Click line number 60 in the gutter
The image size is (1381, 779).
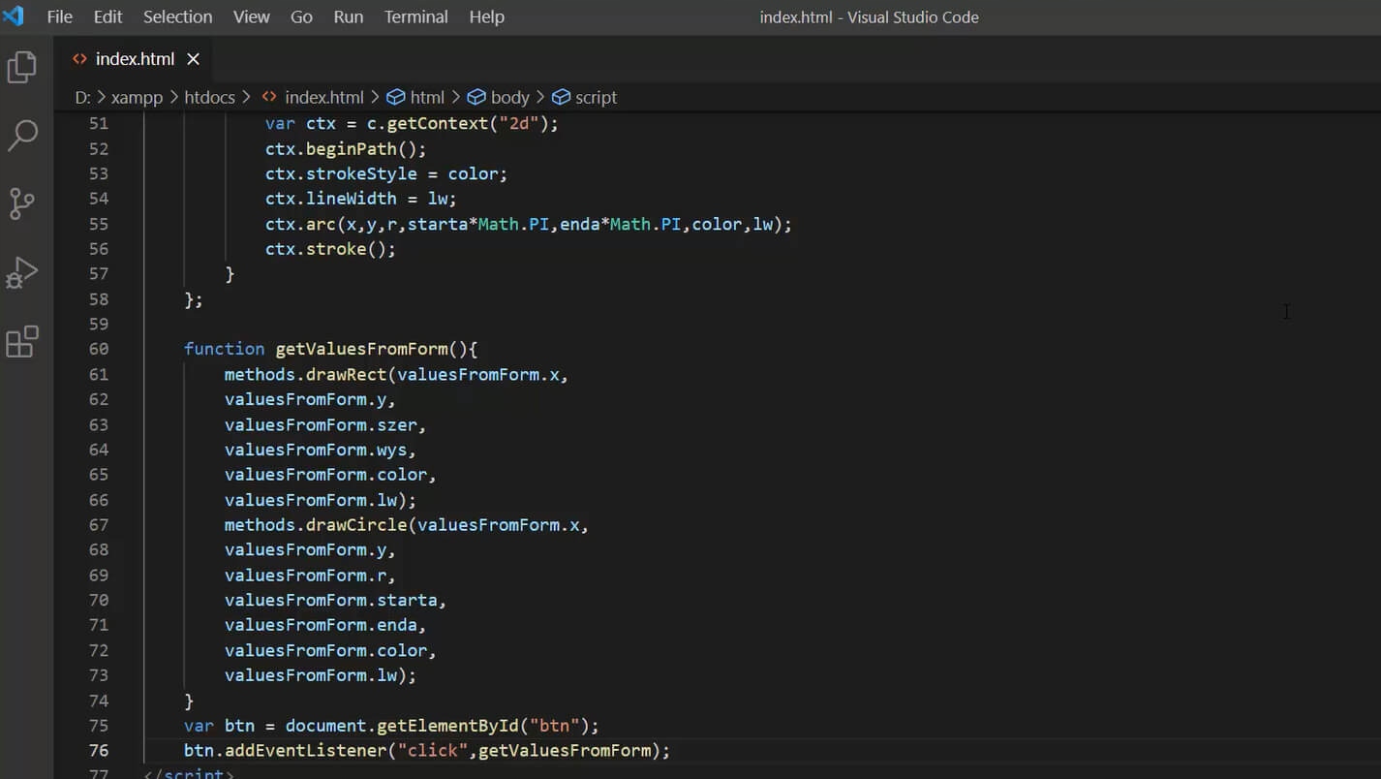click(x=98, y=349)
